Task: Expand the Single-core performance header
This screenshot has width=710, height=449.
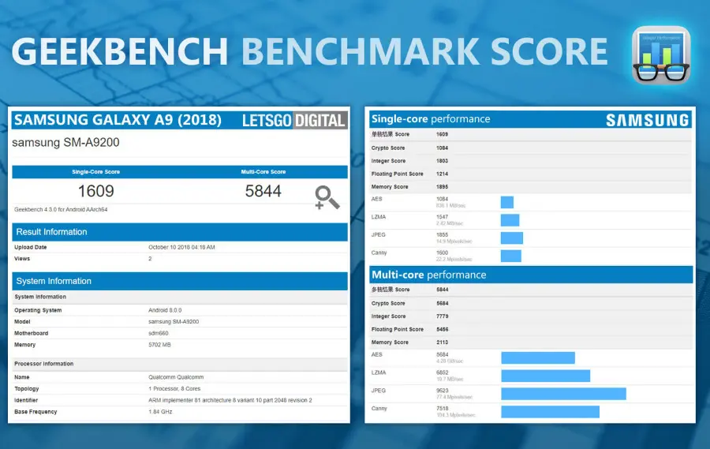Action: [431, 119]
